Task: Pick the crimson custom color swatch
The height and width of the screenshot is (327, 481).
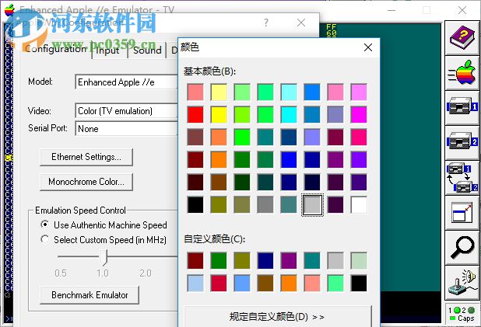Action: (x=219, y=284)
